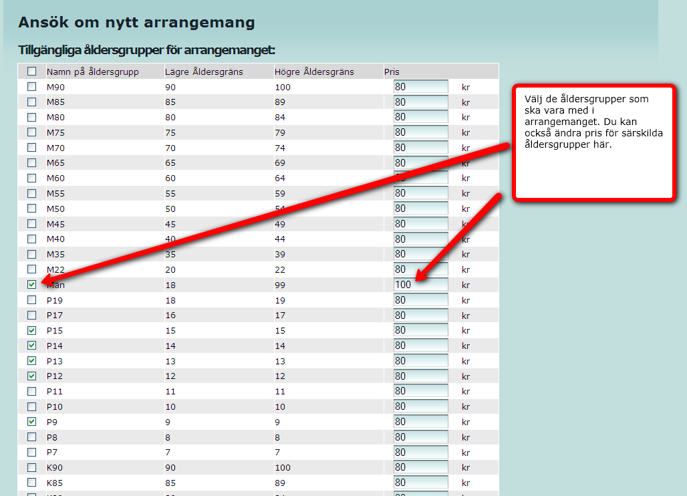Uncheck the P15 age group checkbox

[x=31, y=330]
